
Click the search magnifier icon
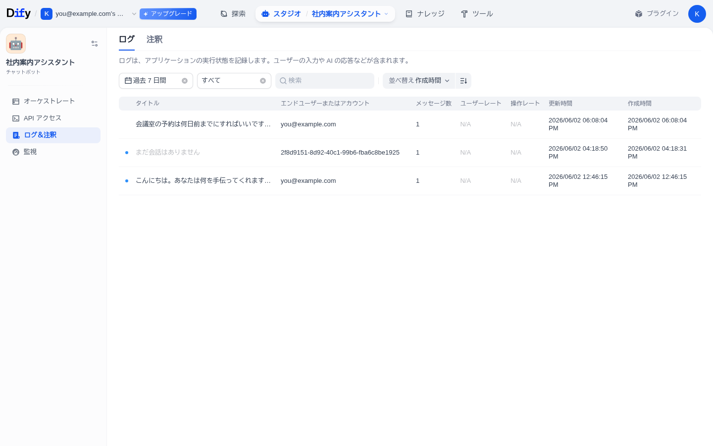coord(283,81)
